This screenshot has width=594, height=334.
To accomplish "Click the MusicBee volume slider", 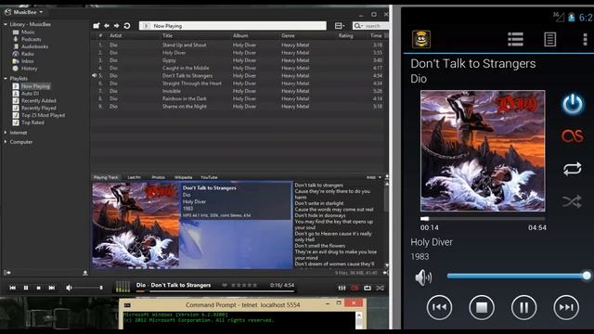I will (x=88, y=288).
